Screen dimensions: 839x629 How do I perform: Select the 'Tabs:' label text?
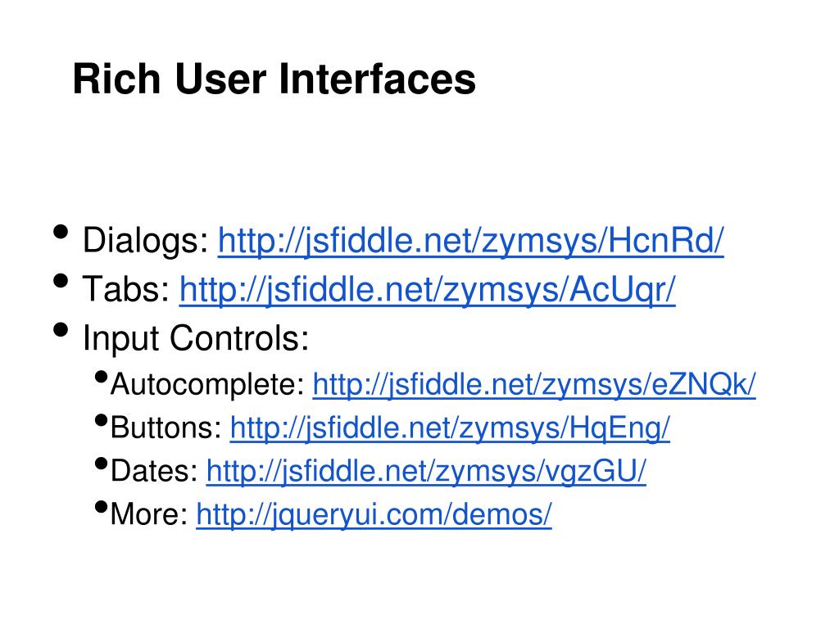(126, 289)
